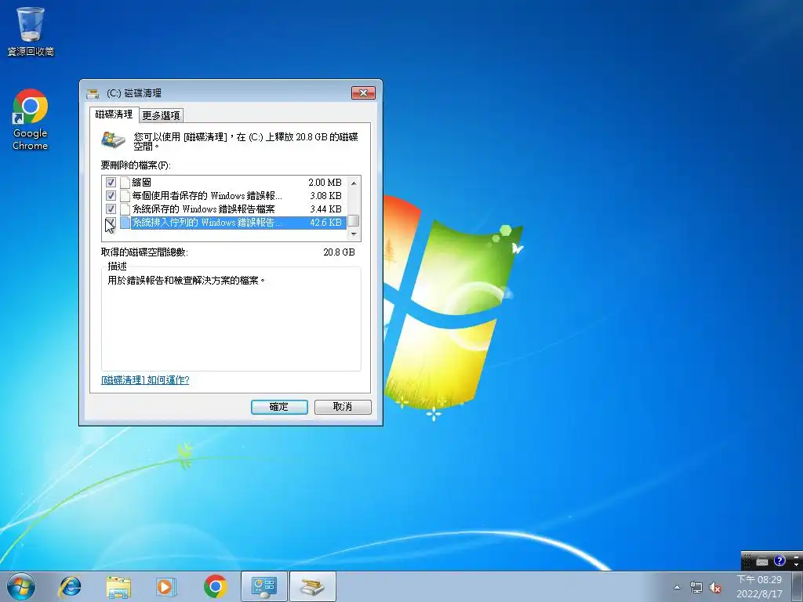Viewport: 803px width, 602px height.
Task: Click the 3.44 KB size value
Action: [x=325, y=209]
